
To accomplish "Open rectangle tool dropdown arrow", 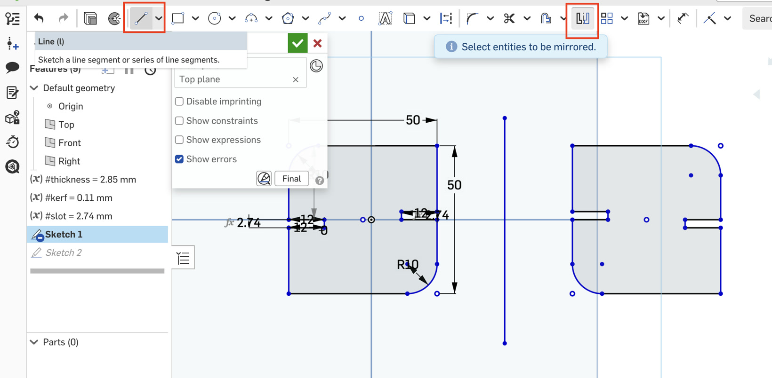I will click(195, 19).
